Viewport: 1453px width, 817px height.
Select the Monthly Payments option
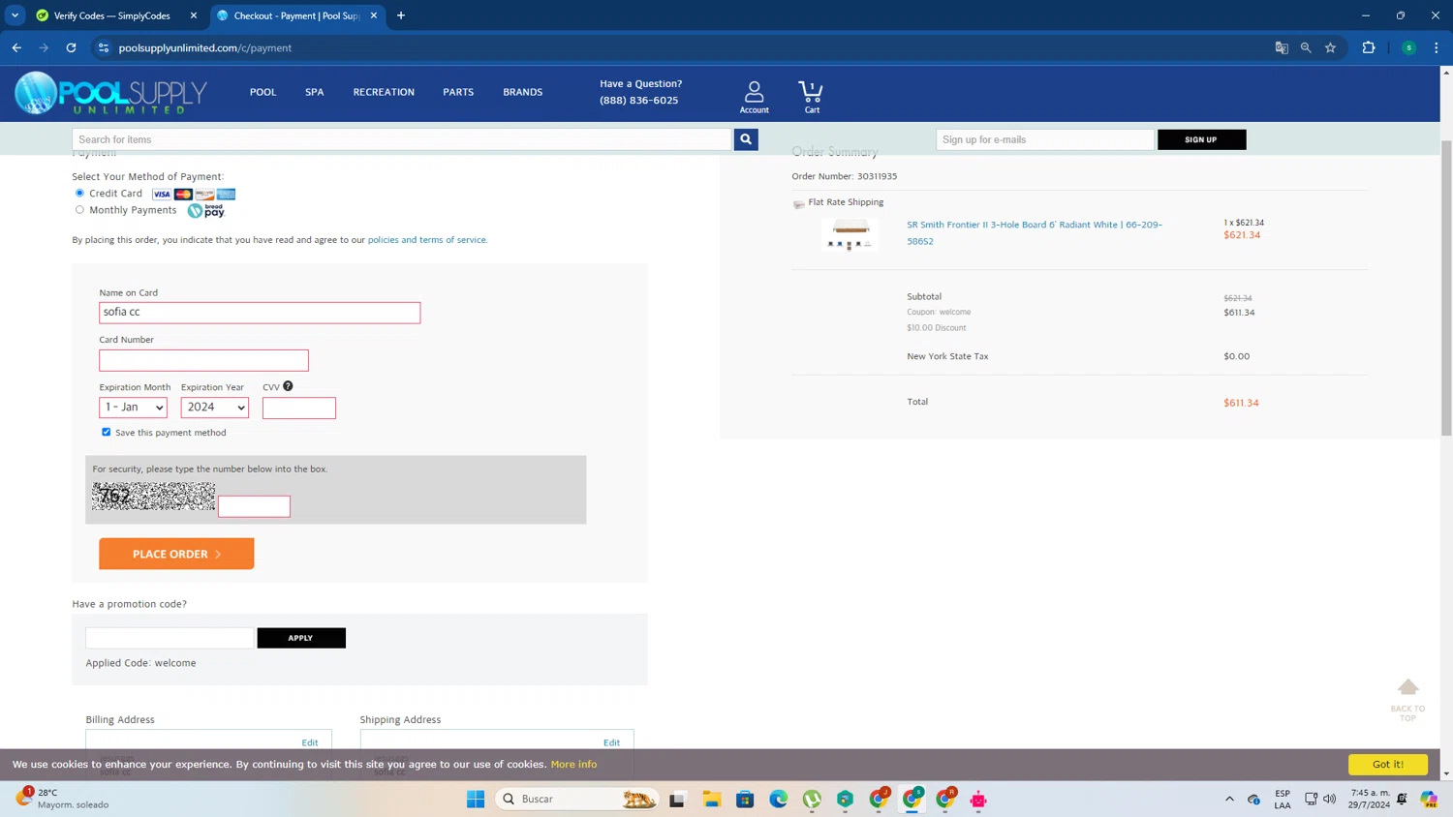point(79,209)
